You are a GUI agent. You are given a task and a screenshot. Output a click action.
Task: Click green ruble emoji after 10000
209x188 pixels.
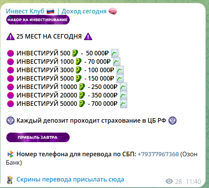[x=82, y=87]
